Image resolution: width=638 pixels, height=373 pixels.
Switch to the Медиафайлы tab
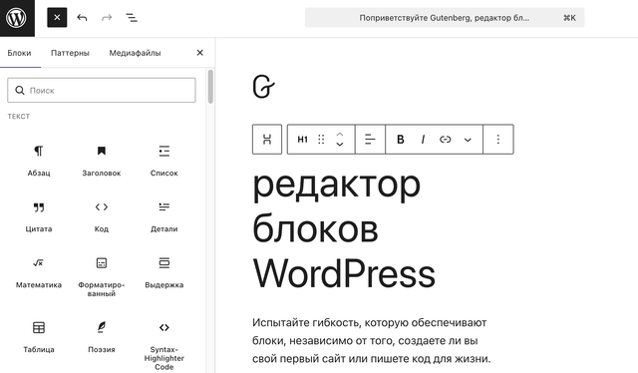coord(136,53)
